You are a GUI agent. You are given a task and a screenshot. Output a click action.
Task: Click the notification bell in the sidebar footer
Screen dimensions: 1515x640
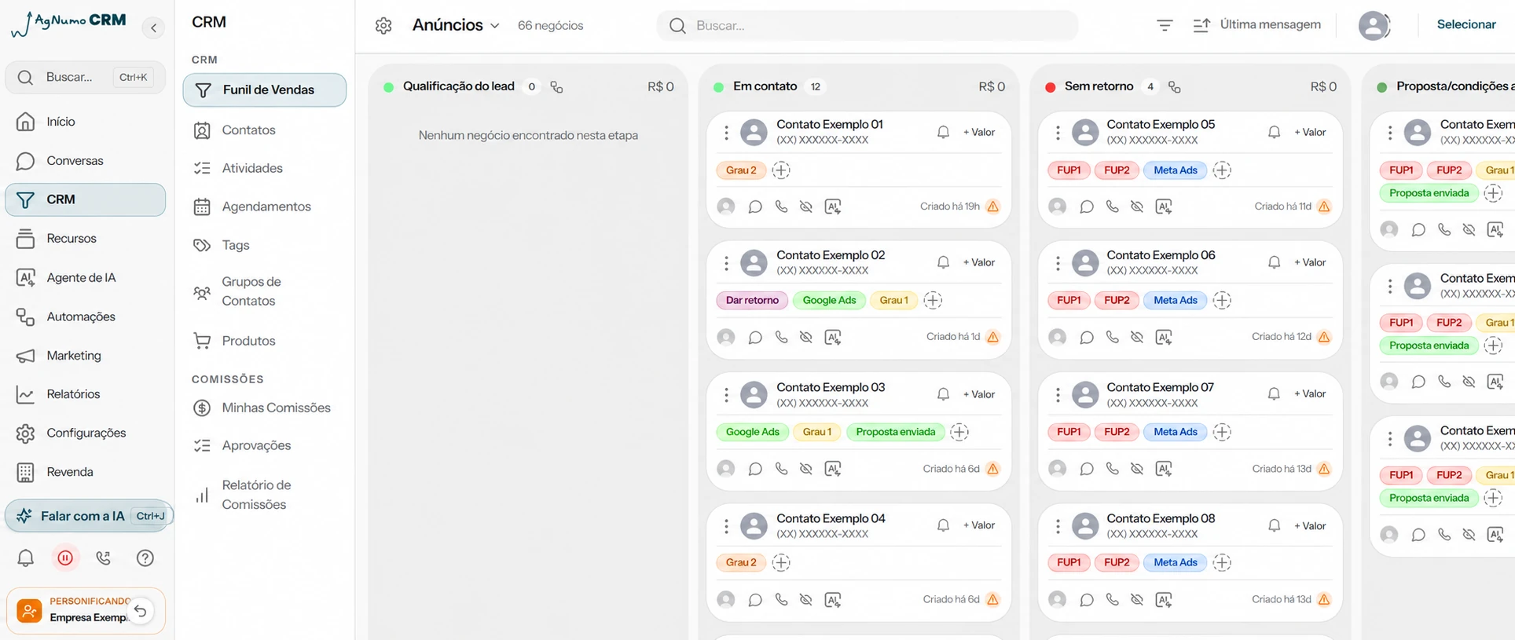(x=26, y=558)
